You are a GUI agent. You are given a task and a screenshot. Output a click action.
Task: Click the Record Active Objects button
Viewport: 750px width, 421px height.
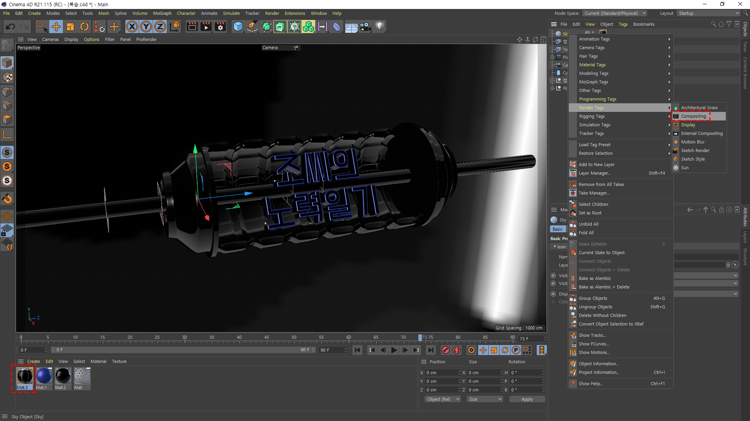[x=446, y=350]
